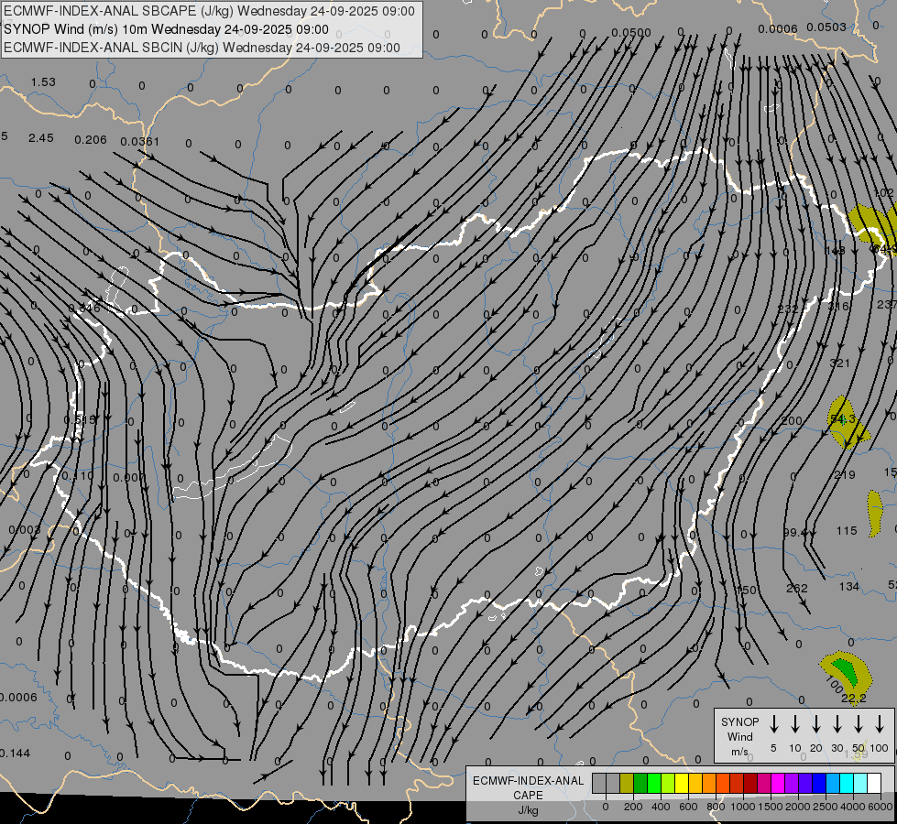897x824 pixels.
Task: Click the map value 2.45
Action: pyautogui.click(x=40, y=138)
